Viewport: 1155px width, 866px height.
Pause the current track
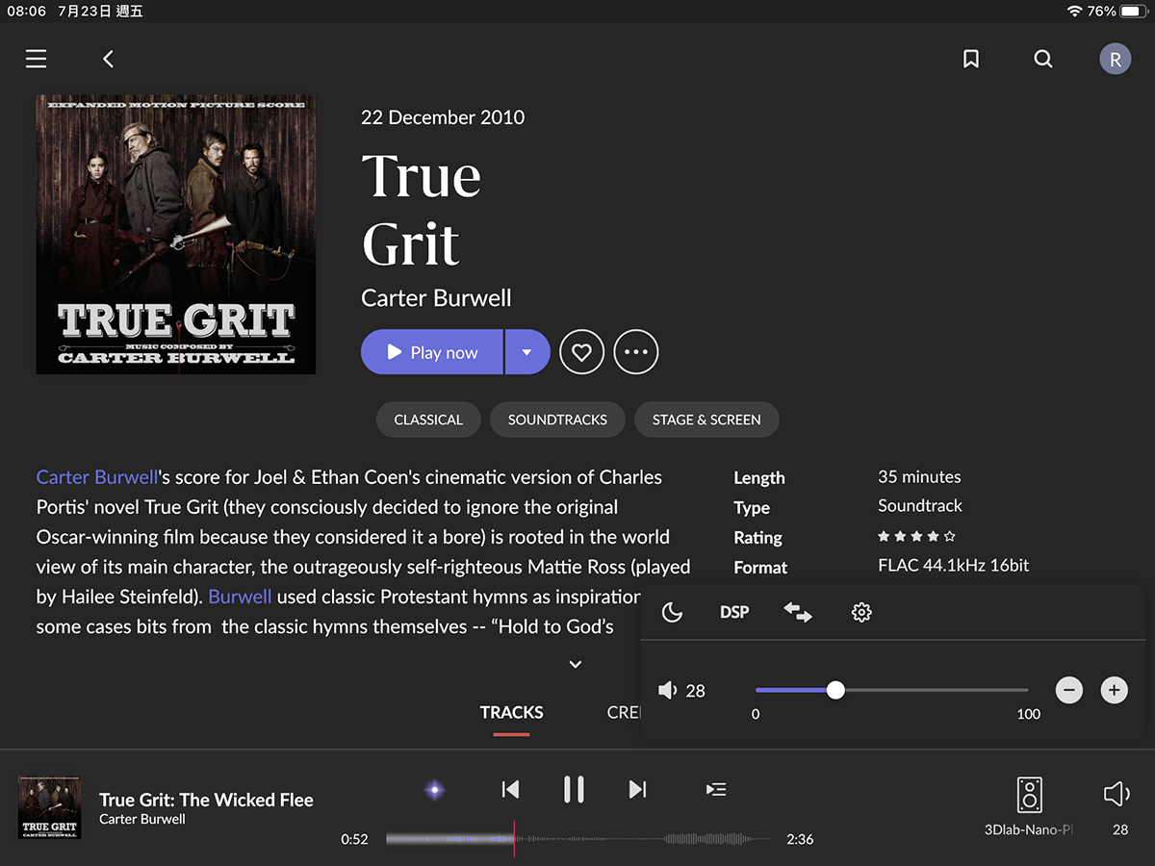click(x=574, y=790)
